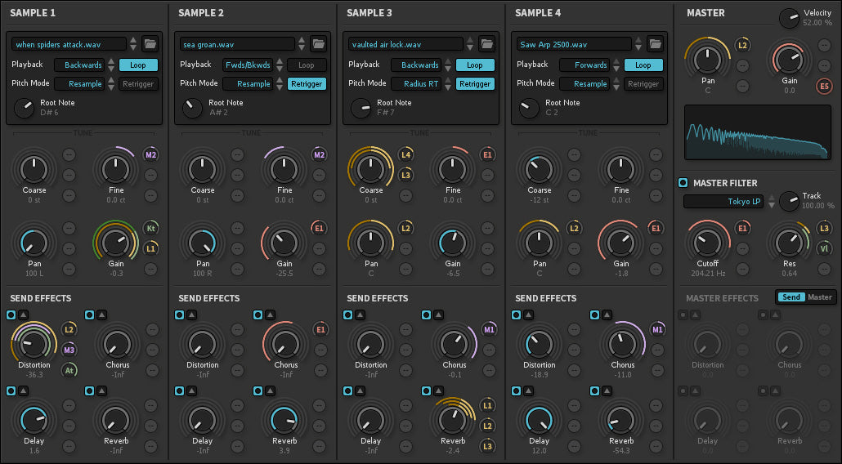Switch to the Master tab in Master Effects
Screen dimensions: 842x464
820,297
